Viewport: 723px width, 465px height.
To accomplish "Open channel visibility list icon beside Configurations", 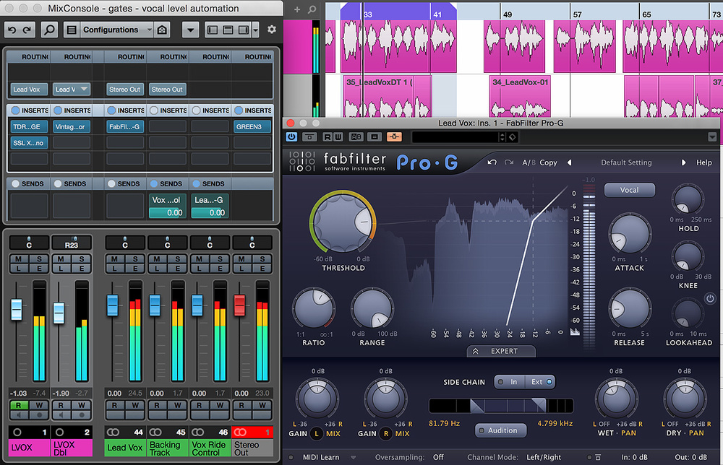I will (72, 30).
